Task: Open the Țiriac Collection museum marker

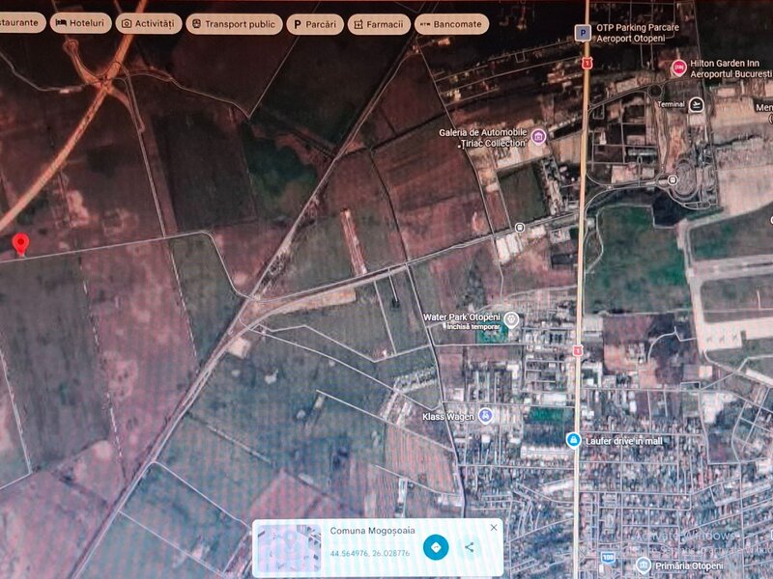Action: [x=538, y=136]
